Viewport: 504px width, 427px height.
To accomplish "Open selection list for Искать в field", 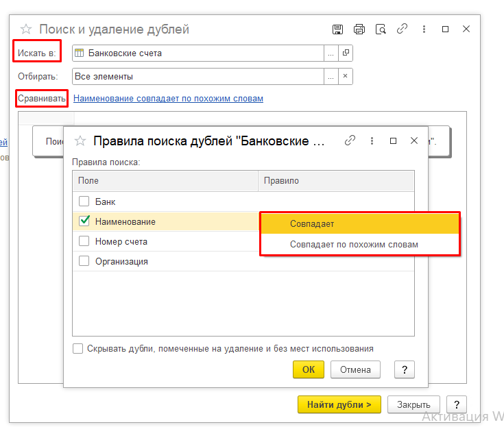I will click(331, 53).
